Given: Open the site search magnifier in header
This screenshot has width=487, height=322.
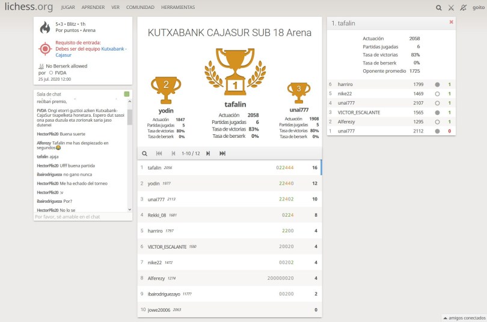Looking at the screenshot, I should (x=439, y=8).
